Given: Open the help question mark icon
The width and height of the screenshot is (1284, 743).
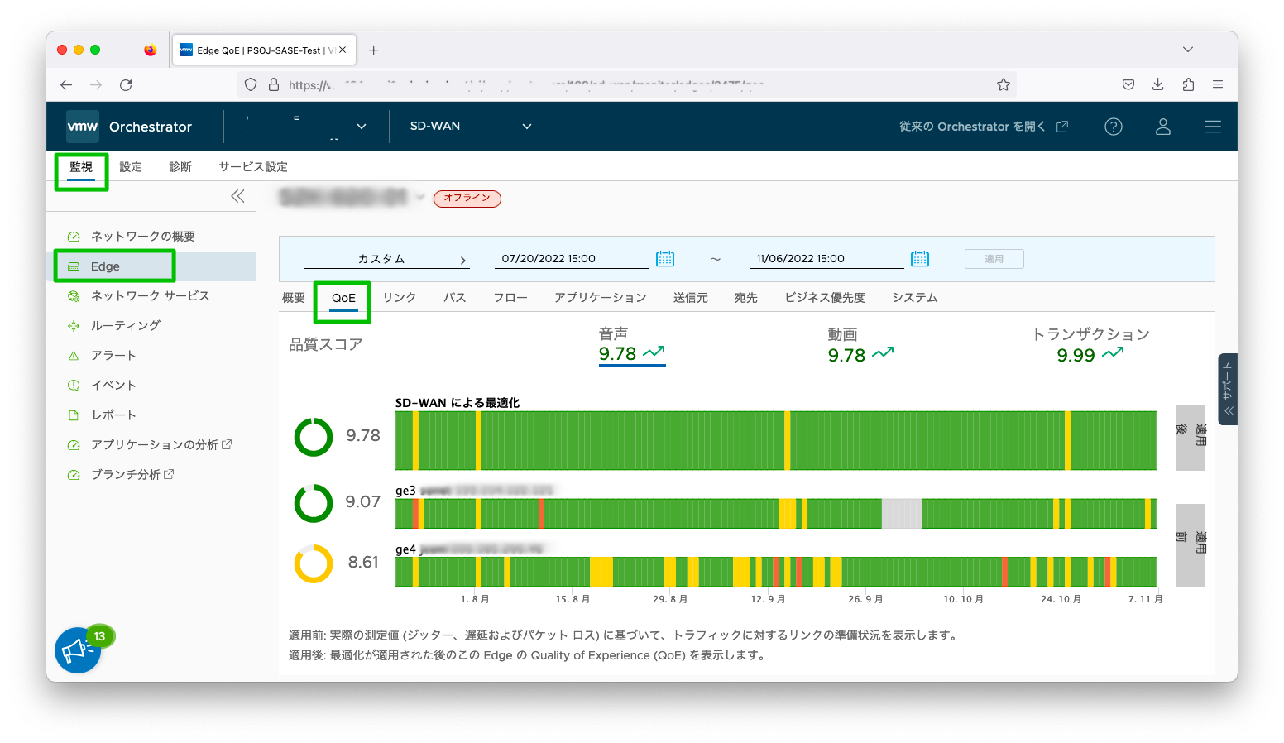Looking at the screenshot, I should pyautogui.click(x=1114, y=127).
